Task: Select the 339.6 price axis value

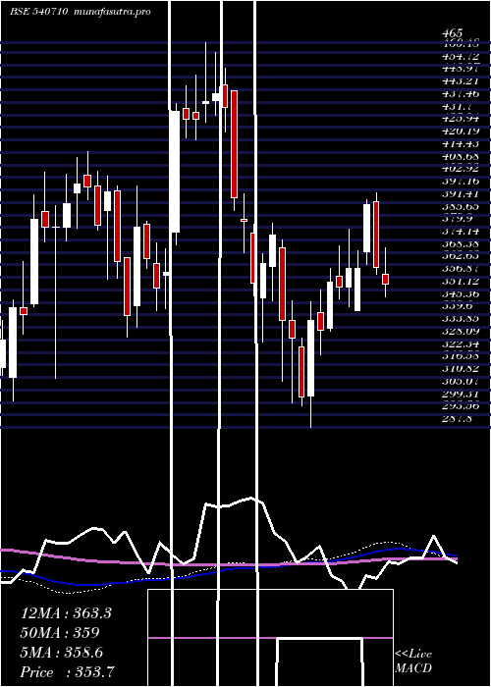Action: [x=458, y=306]
